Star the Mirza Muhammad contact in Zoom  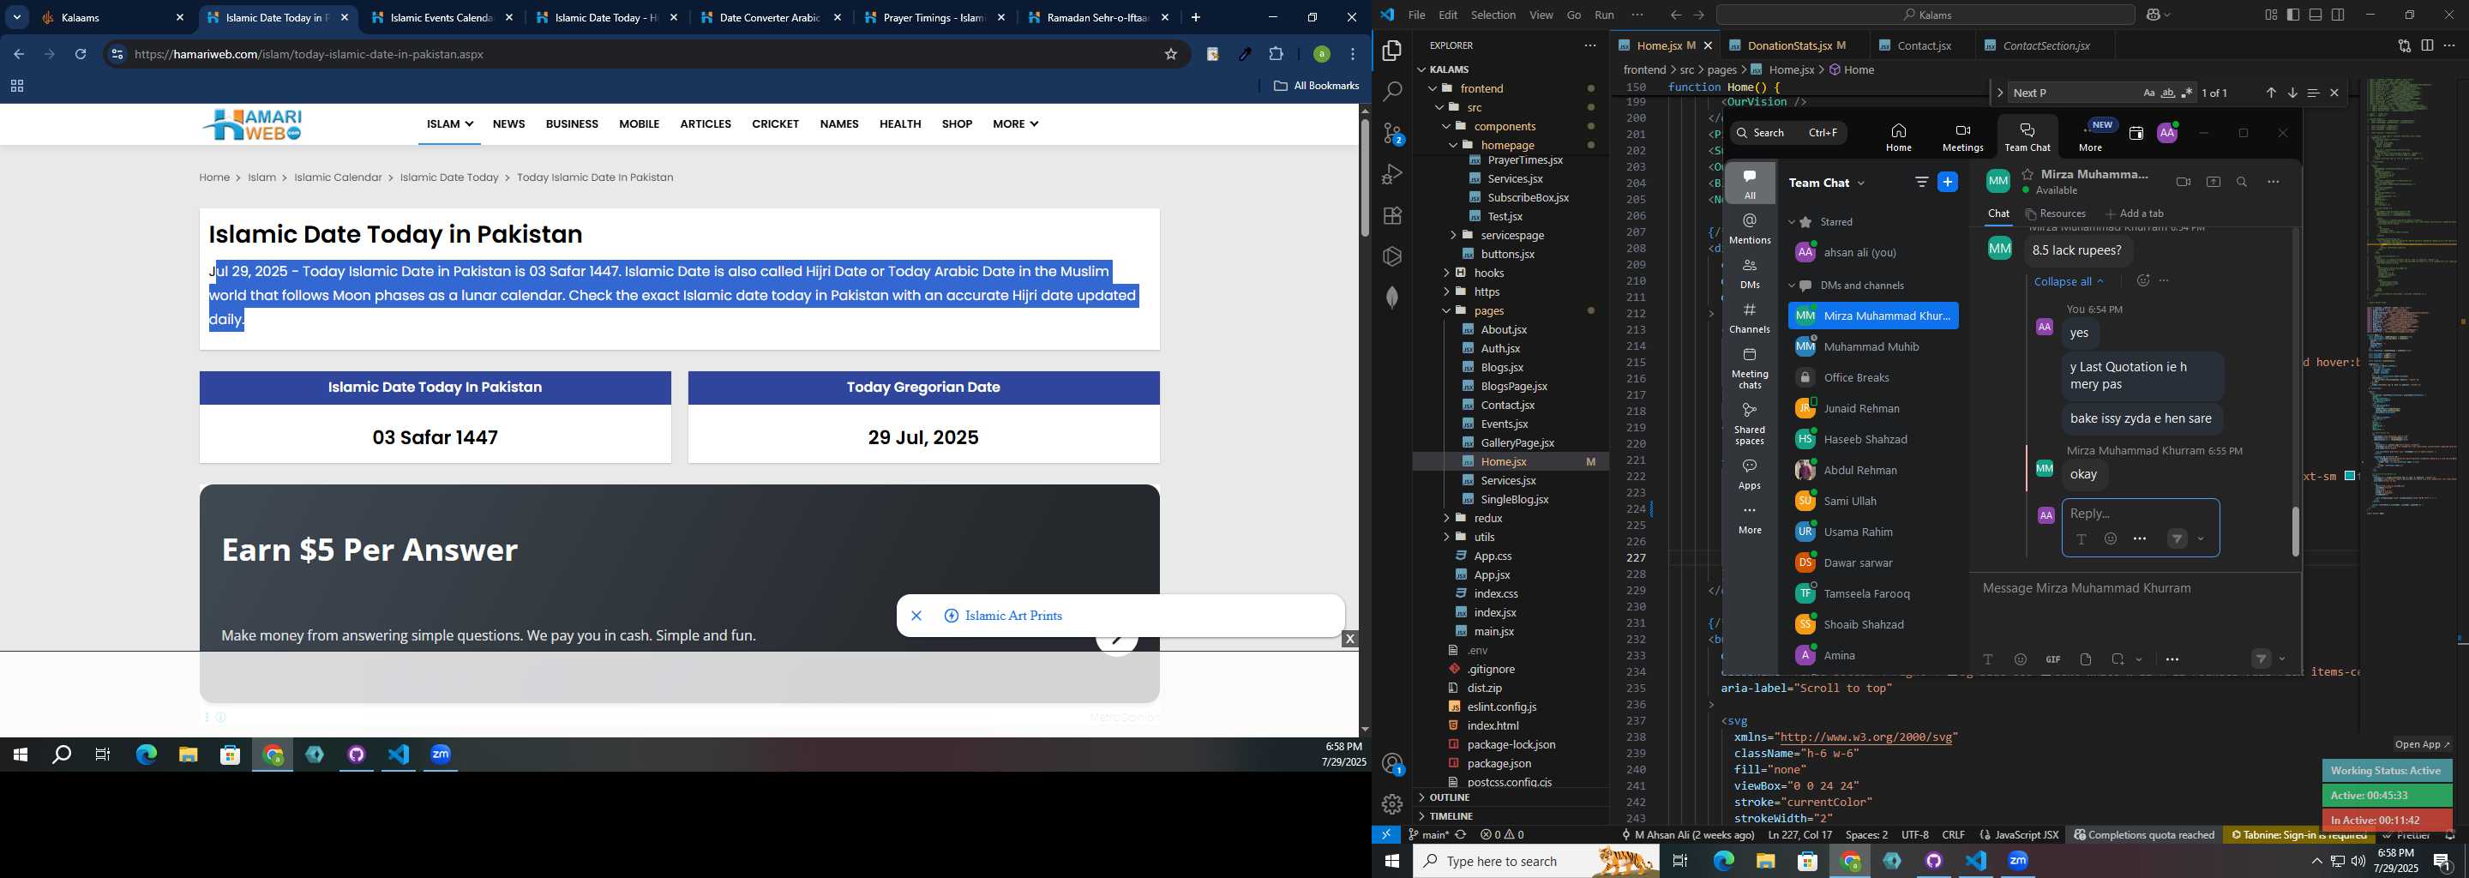point(2027,174)
